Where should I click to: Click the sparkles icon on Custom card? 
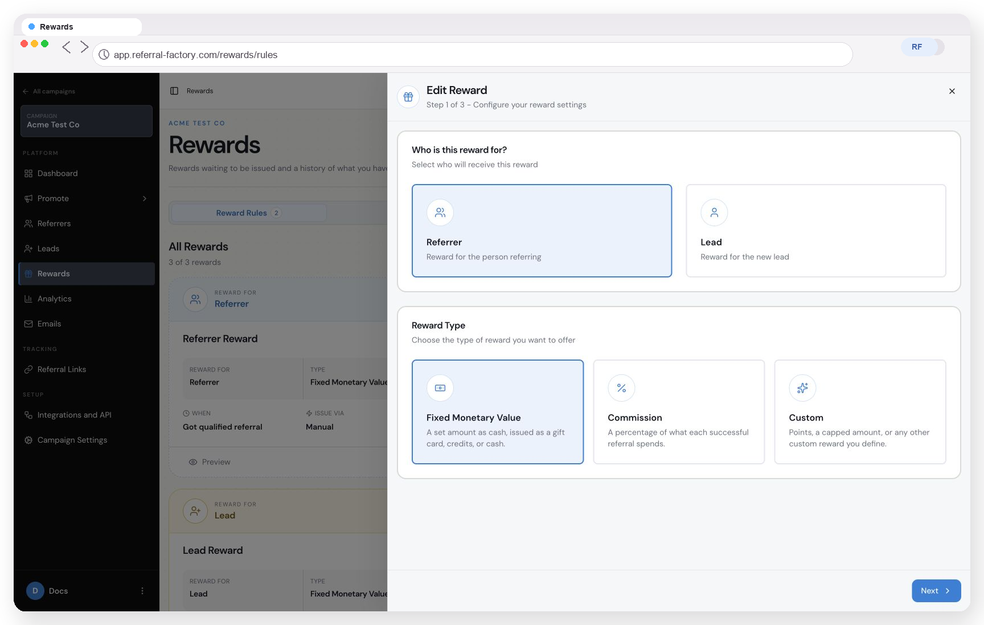click(x=802, y=388)
